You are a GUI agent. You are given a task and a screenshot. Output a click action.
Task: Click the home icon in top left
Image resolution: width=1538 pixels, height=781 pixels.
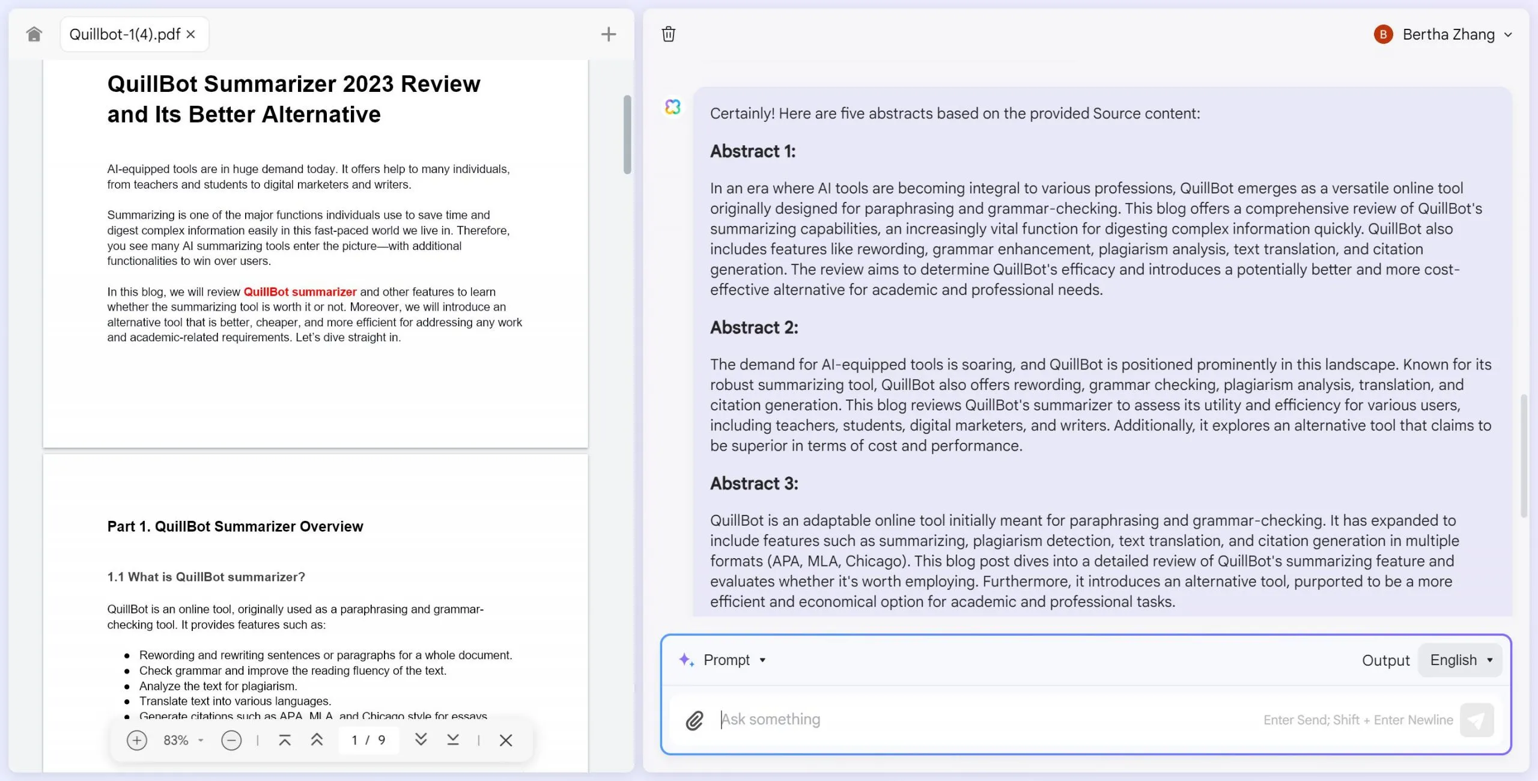[x=34, y=34]
